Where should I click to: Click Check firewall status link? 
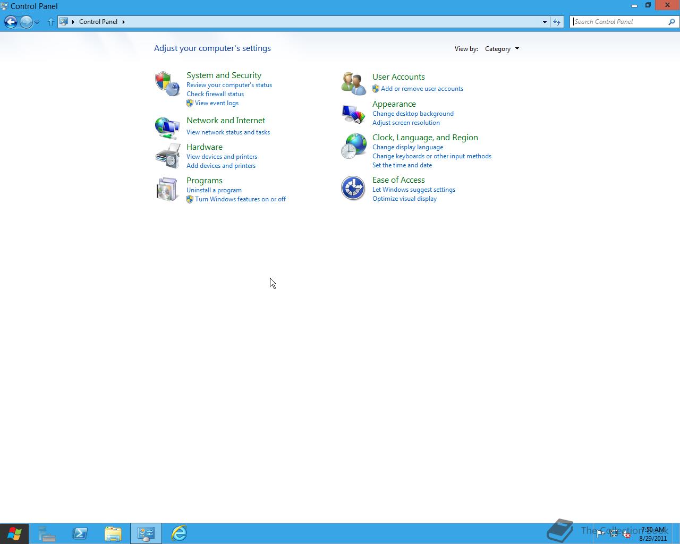coord(215,94)
